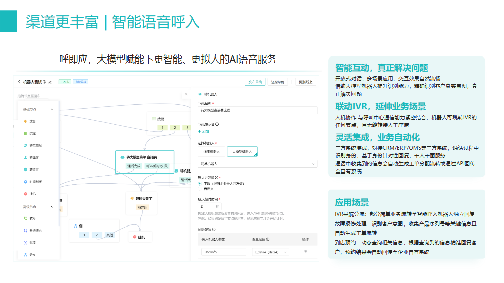Click branch 1 on the canvas 按键 node

(x=162, y=128)
